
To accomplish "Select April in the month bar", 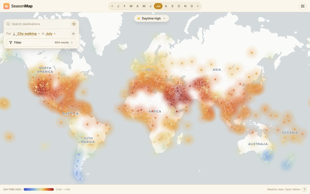I will [138, 6].
